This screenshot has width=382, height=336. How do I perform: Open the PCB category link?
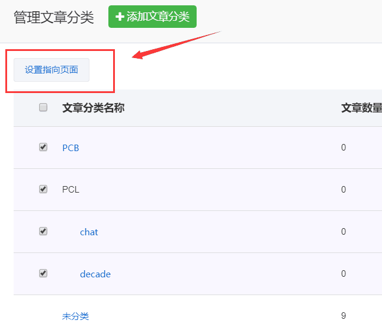coord(70,148)
